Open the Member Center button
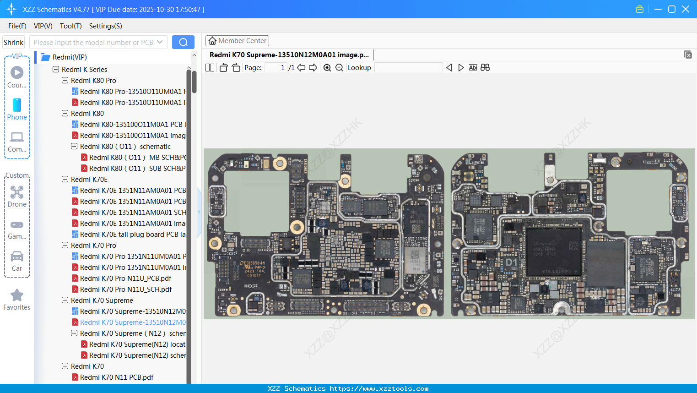The height and width of the screenshot is (393, 697). (x=237, y=41)
